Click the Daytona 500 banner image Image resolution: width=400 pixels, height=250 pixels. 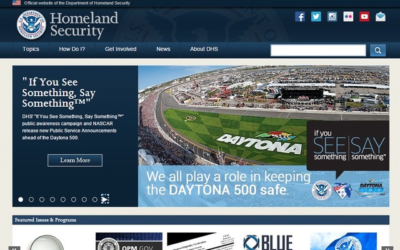[x=264, y=136]
